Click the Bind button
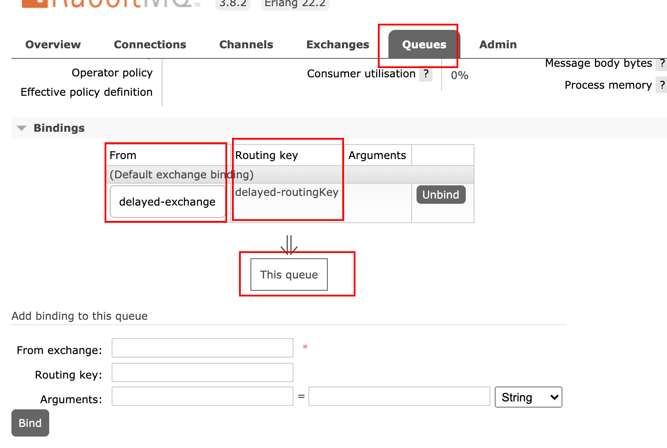Screen dimensions: 667x448 click(x=30, y=423)
